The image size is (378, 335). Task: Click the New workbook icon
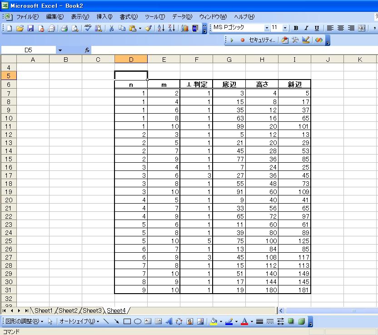[9, 28]
